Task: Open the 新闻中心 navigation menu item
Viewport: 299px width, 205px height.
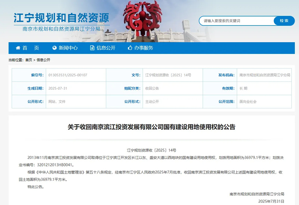Action: 68,48
